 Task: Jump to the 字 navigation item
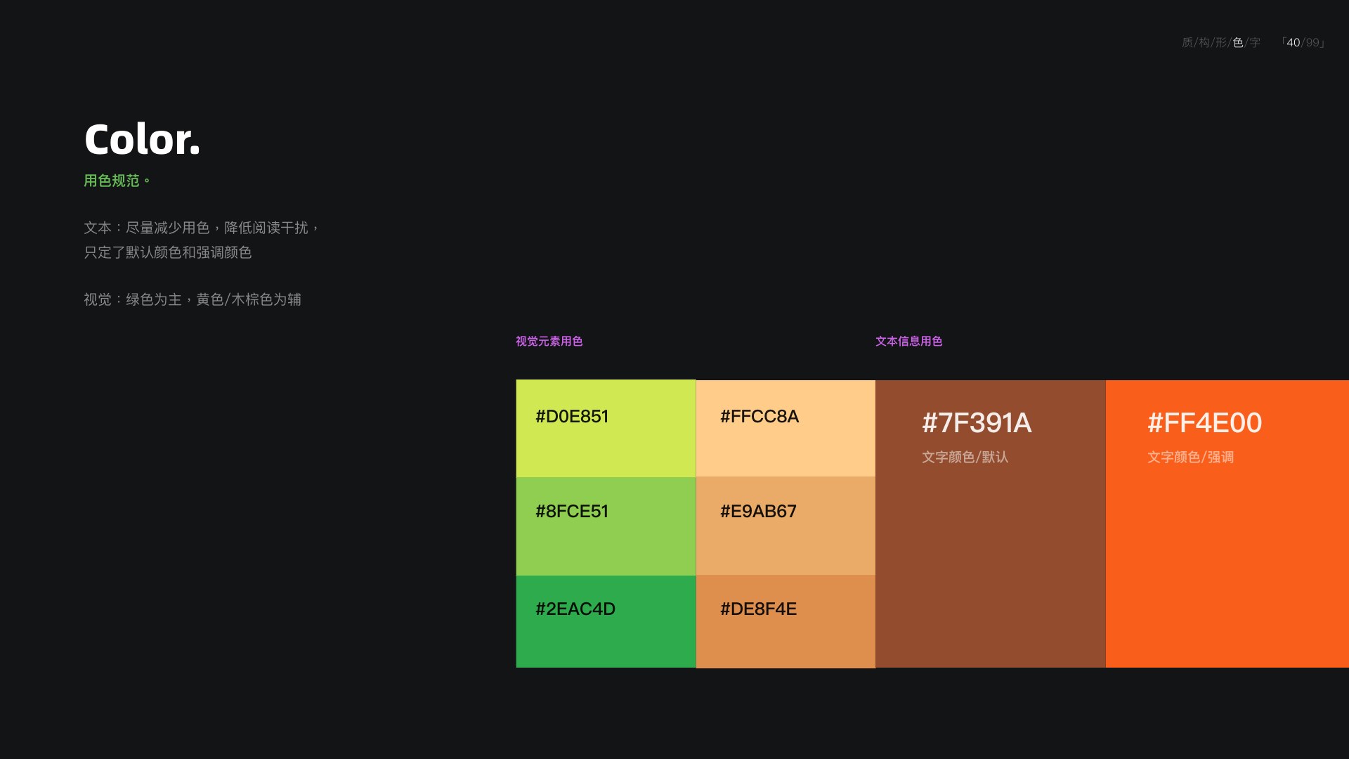[1255, 43]
